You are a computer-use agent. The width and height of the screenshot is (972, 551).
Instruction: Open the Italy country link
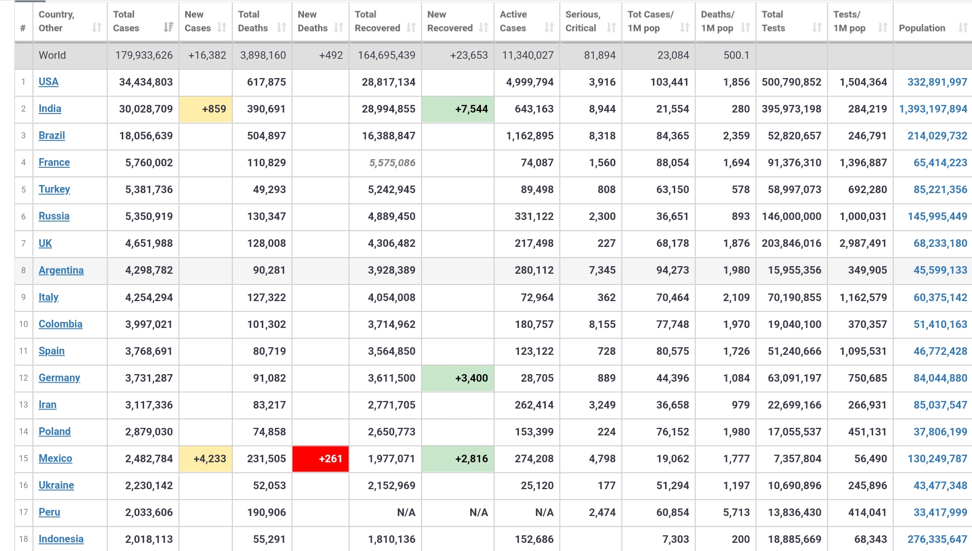(48, 297)
